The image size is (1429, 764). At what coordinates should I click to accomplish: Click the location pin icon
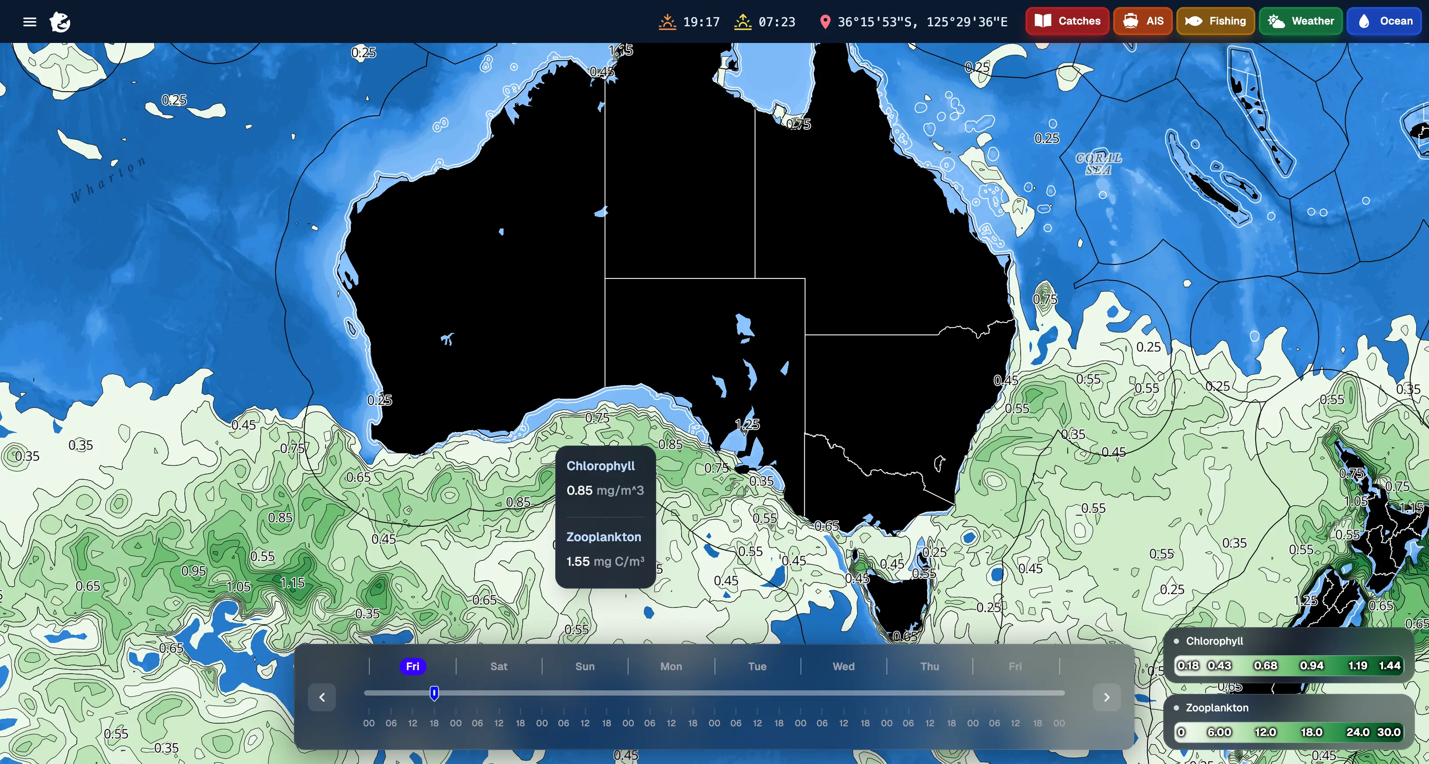tap(825, 21)
